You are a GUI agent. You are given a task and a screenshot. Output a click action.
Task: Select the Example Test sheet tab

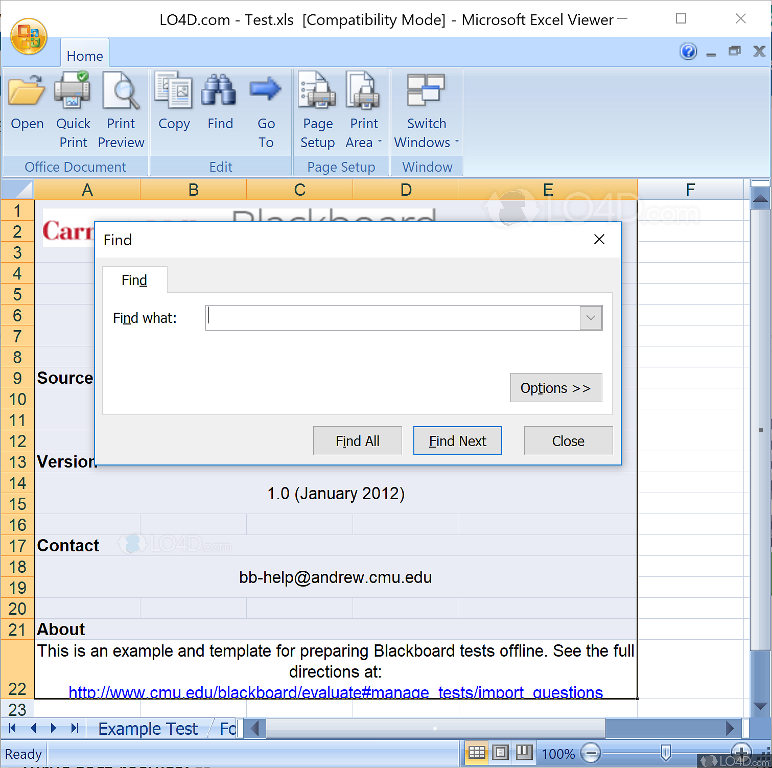pyautogui.click(x=148, y=729)
